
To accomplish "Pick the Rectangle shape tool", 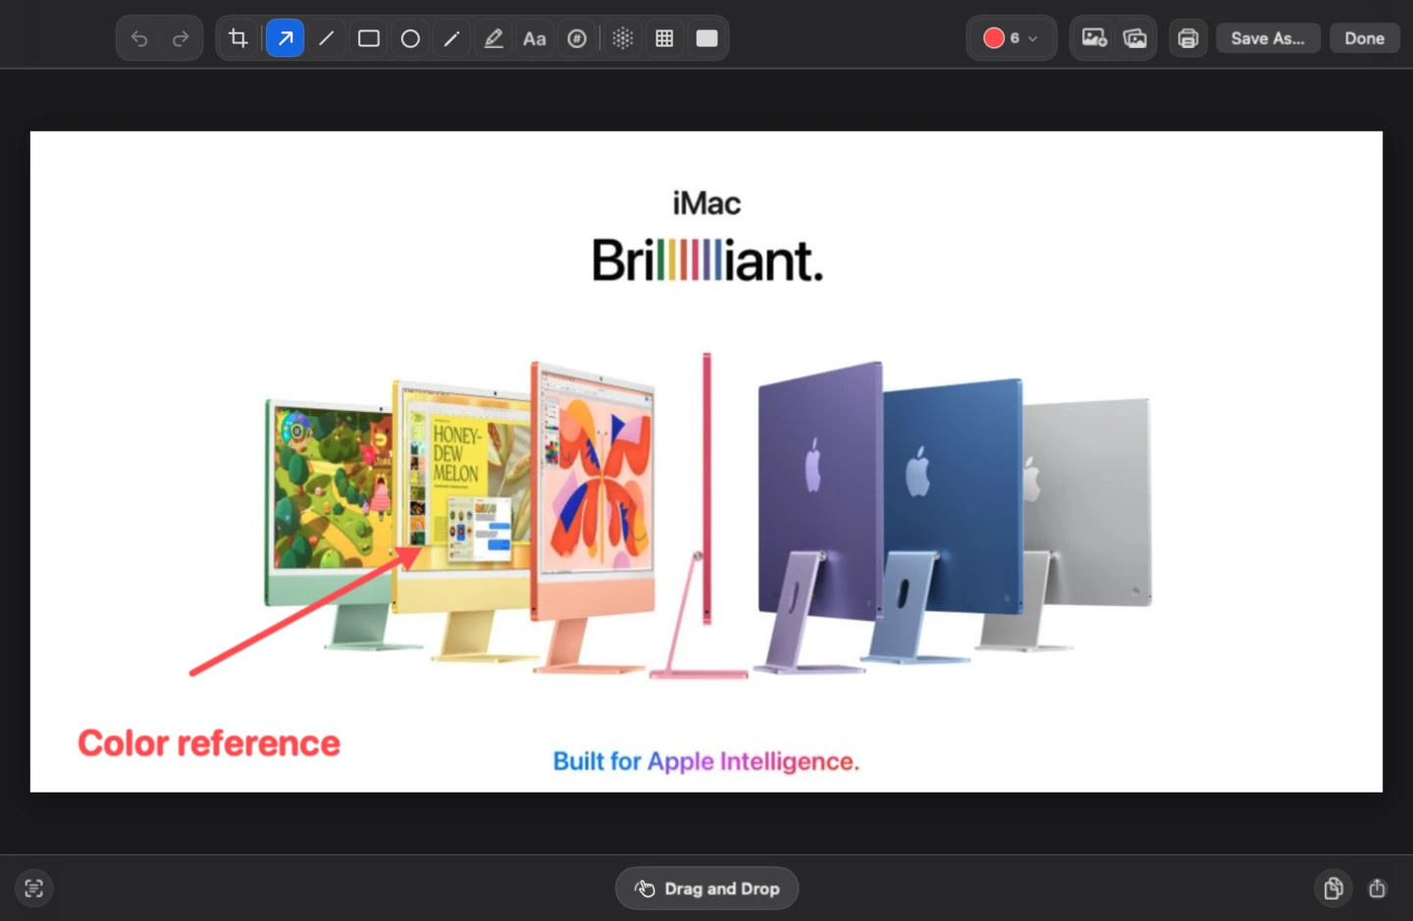I will click(x=369, y=38).
